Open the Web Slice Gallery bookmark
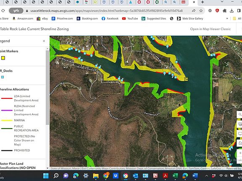This screenshot has width=242, height=181. (x=190, y=18)
